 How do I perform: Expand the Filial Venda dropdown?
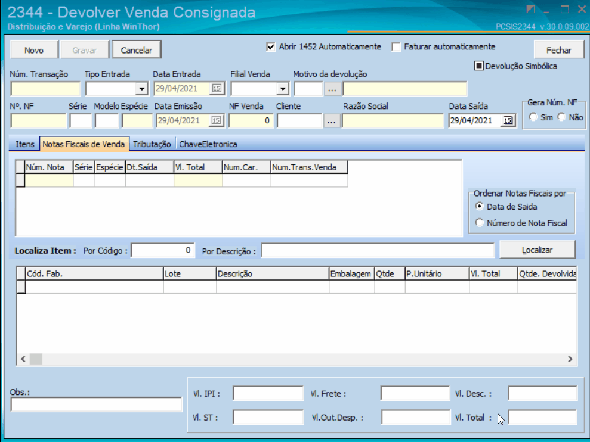[283, 89]
